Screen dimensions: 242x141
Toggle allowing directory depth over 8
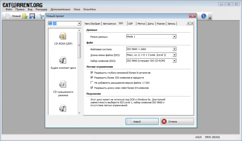[92, 73]
